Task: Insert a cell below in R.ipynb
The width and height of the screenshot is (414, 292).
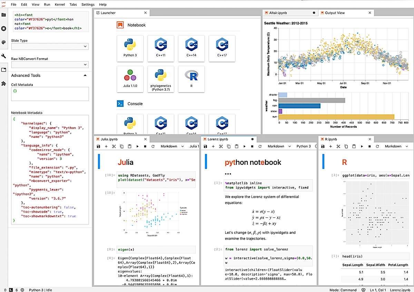Action: pos(331,146)
